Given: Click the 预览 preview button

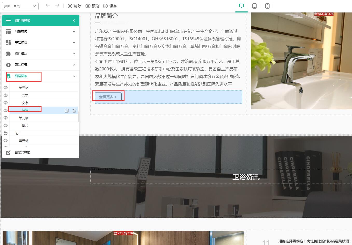Looking at the screenshot, I should click(x=92, y=6).
